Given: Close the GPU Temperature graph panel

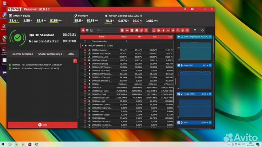Looking at the screenshot, I should point(211,37).
